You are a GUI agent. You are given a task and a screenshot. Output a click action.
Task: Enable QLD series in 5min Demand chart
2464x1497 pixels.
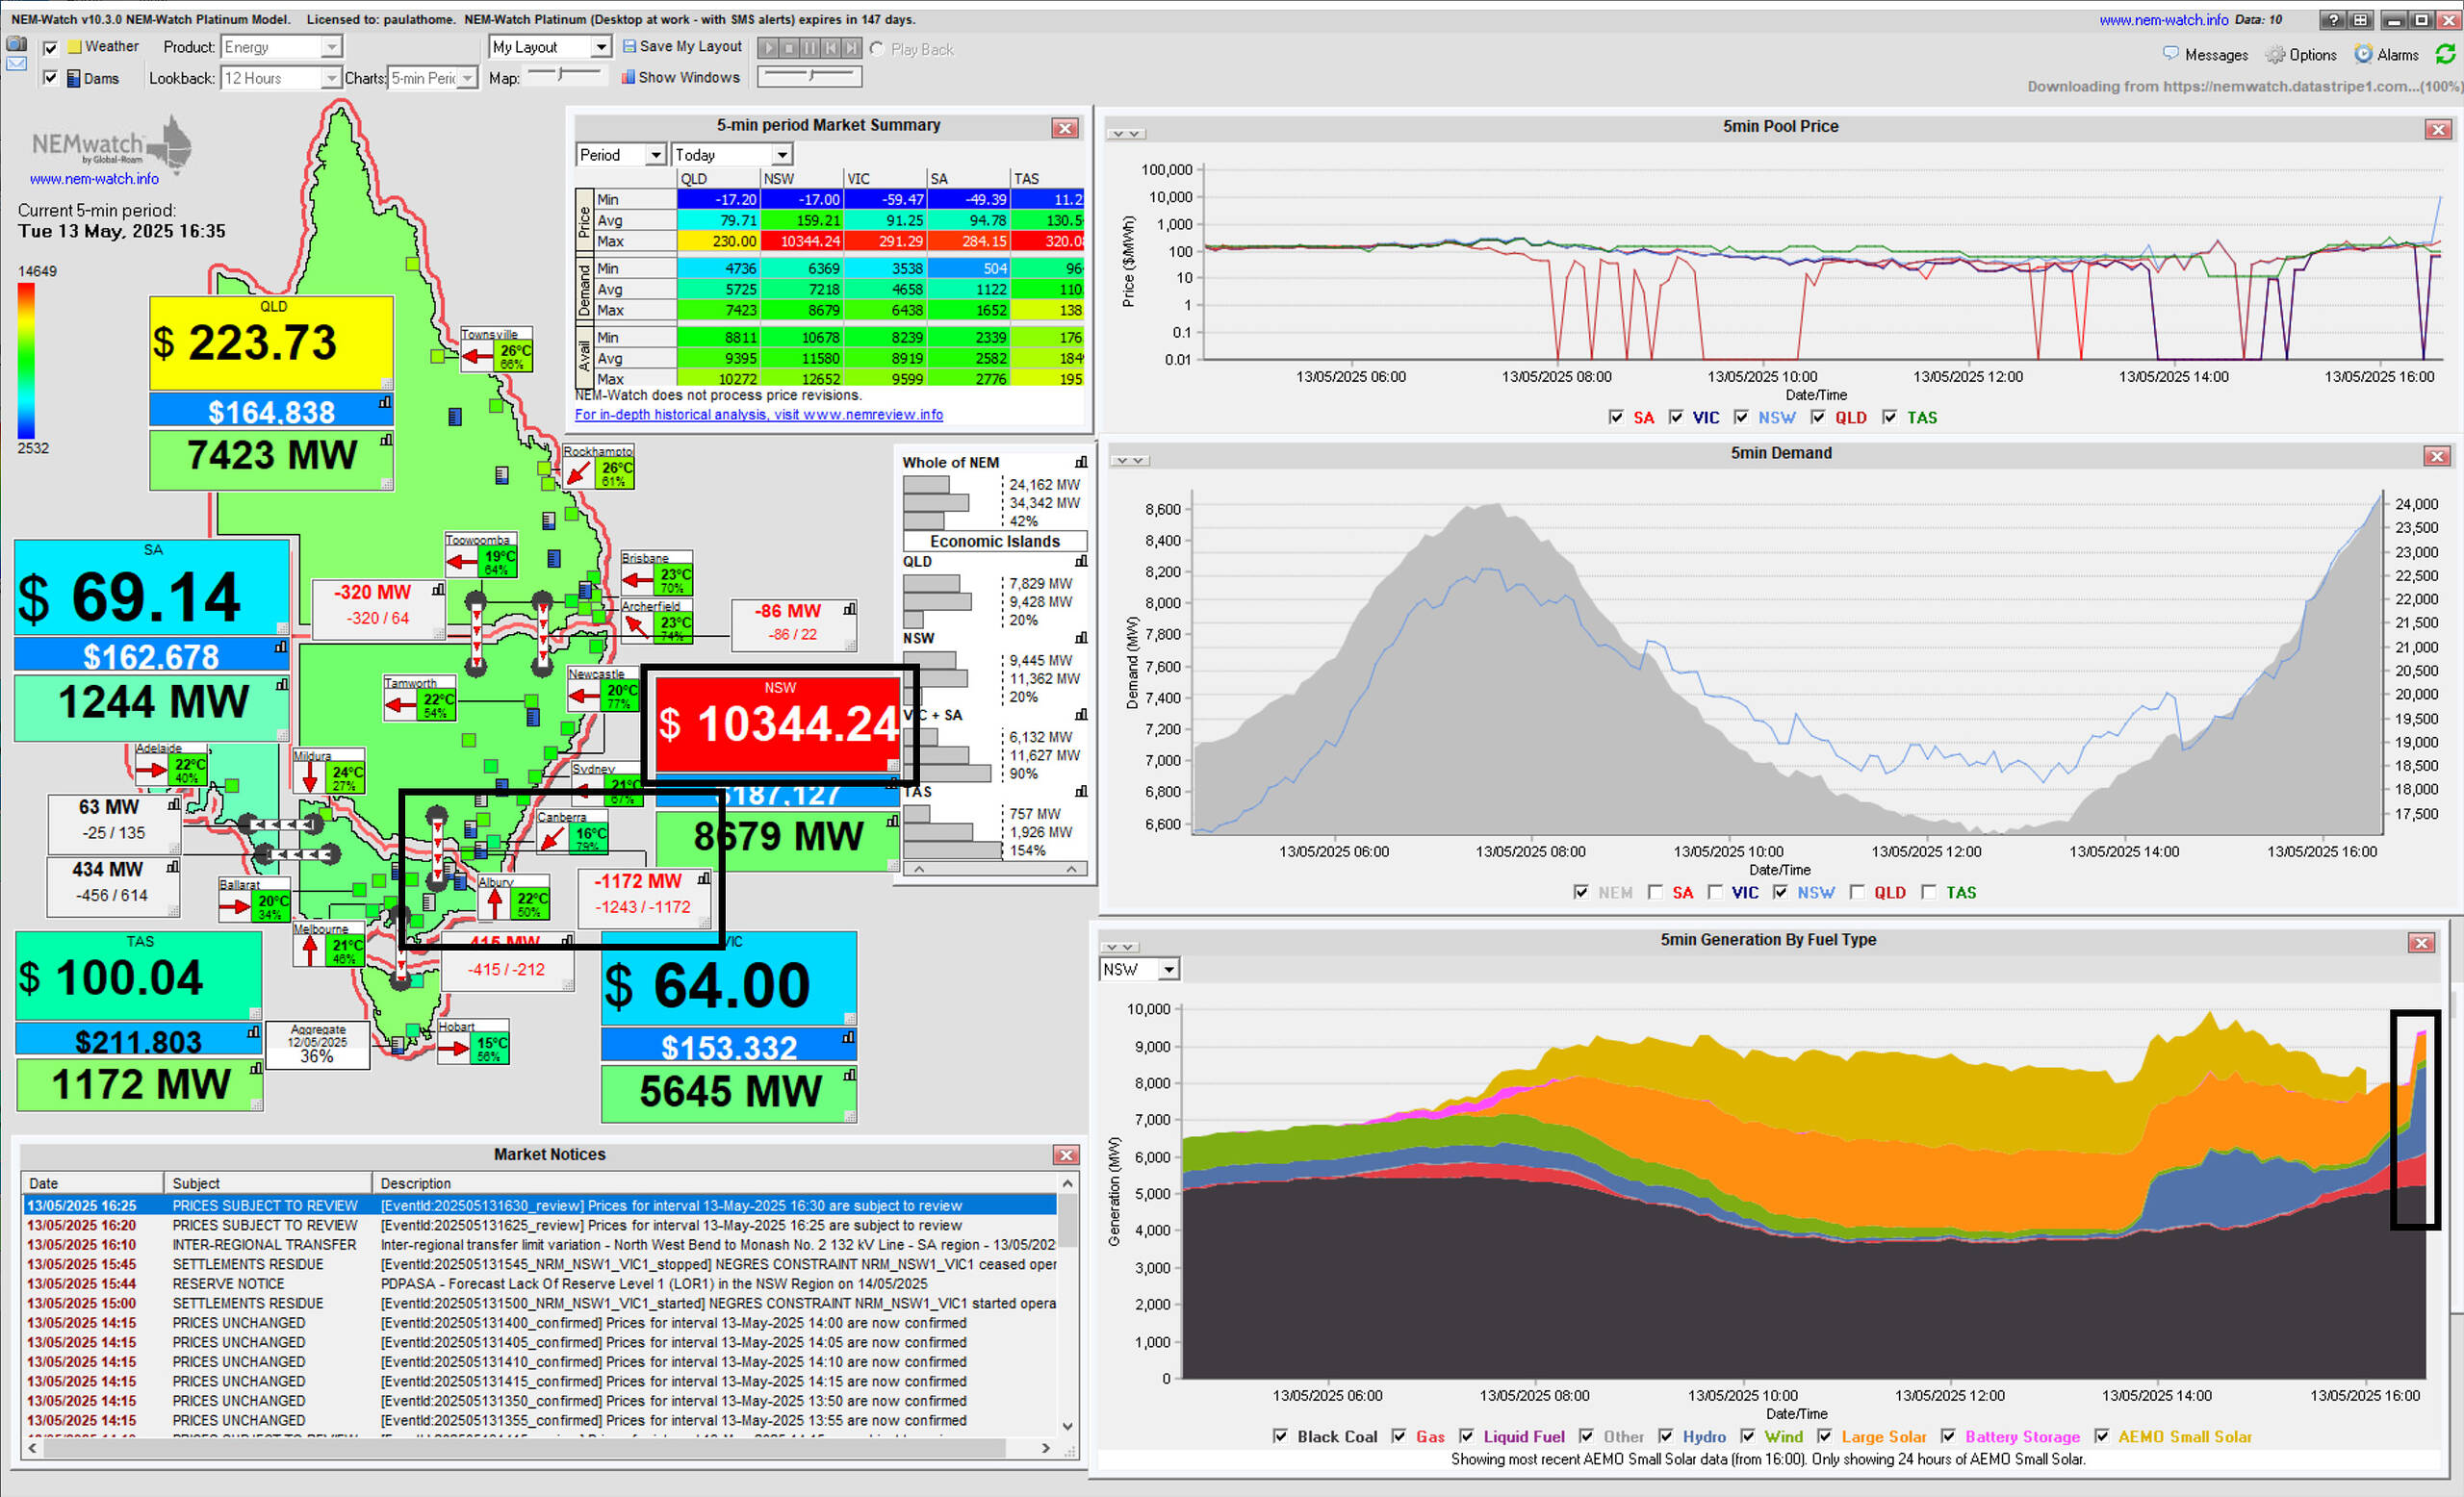[1857, 893]
